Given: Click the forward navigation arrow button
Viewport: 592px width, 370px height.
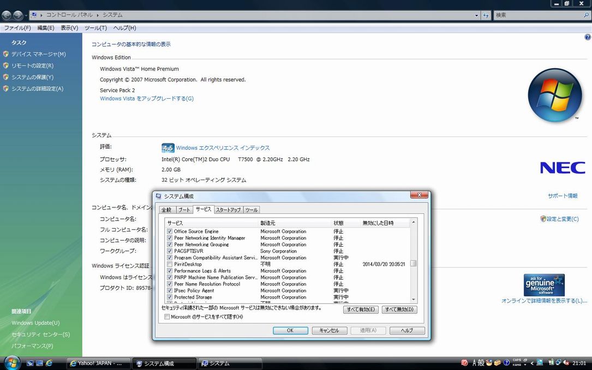Looking at the screenshot, I should [18, 15].
